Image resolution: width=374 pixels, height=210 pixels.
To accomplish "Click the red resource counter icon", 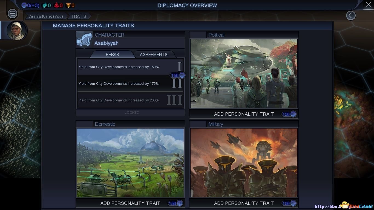I will (x=56, y=5).
